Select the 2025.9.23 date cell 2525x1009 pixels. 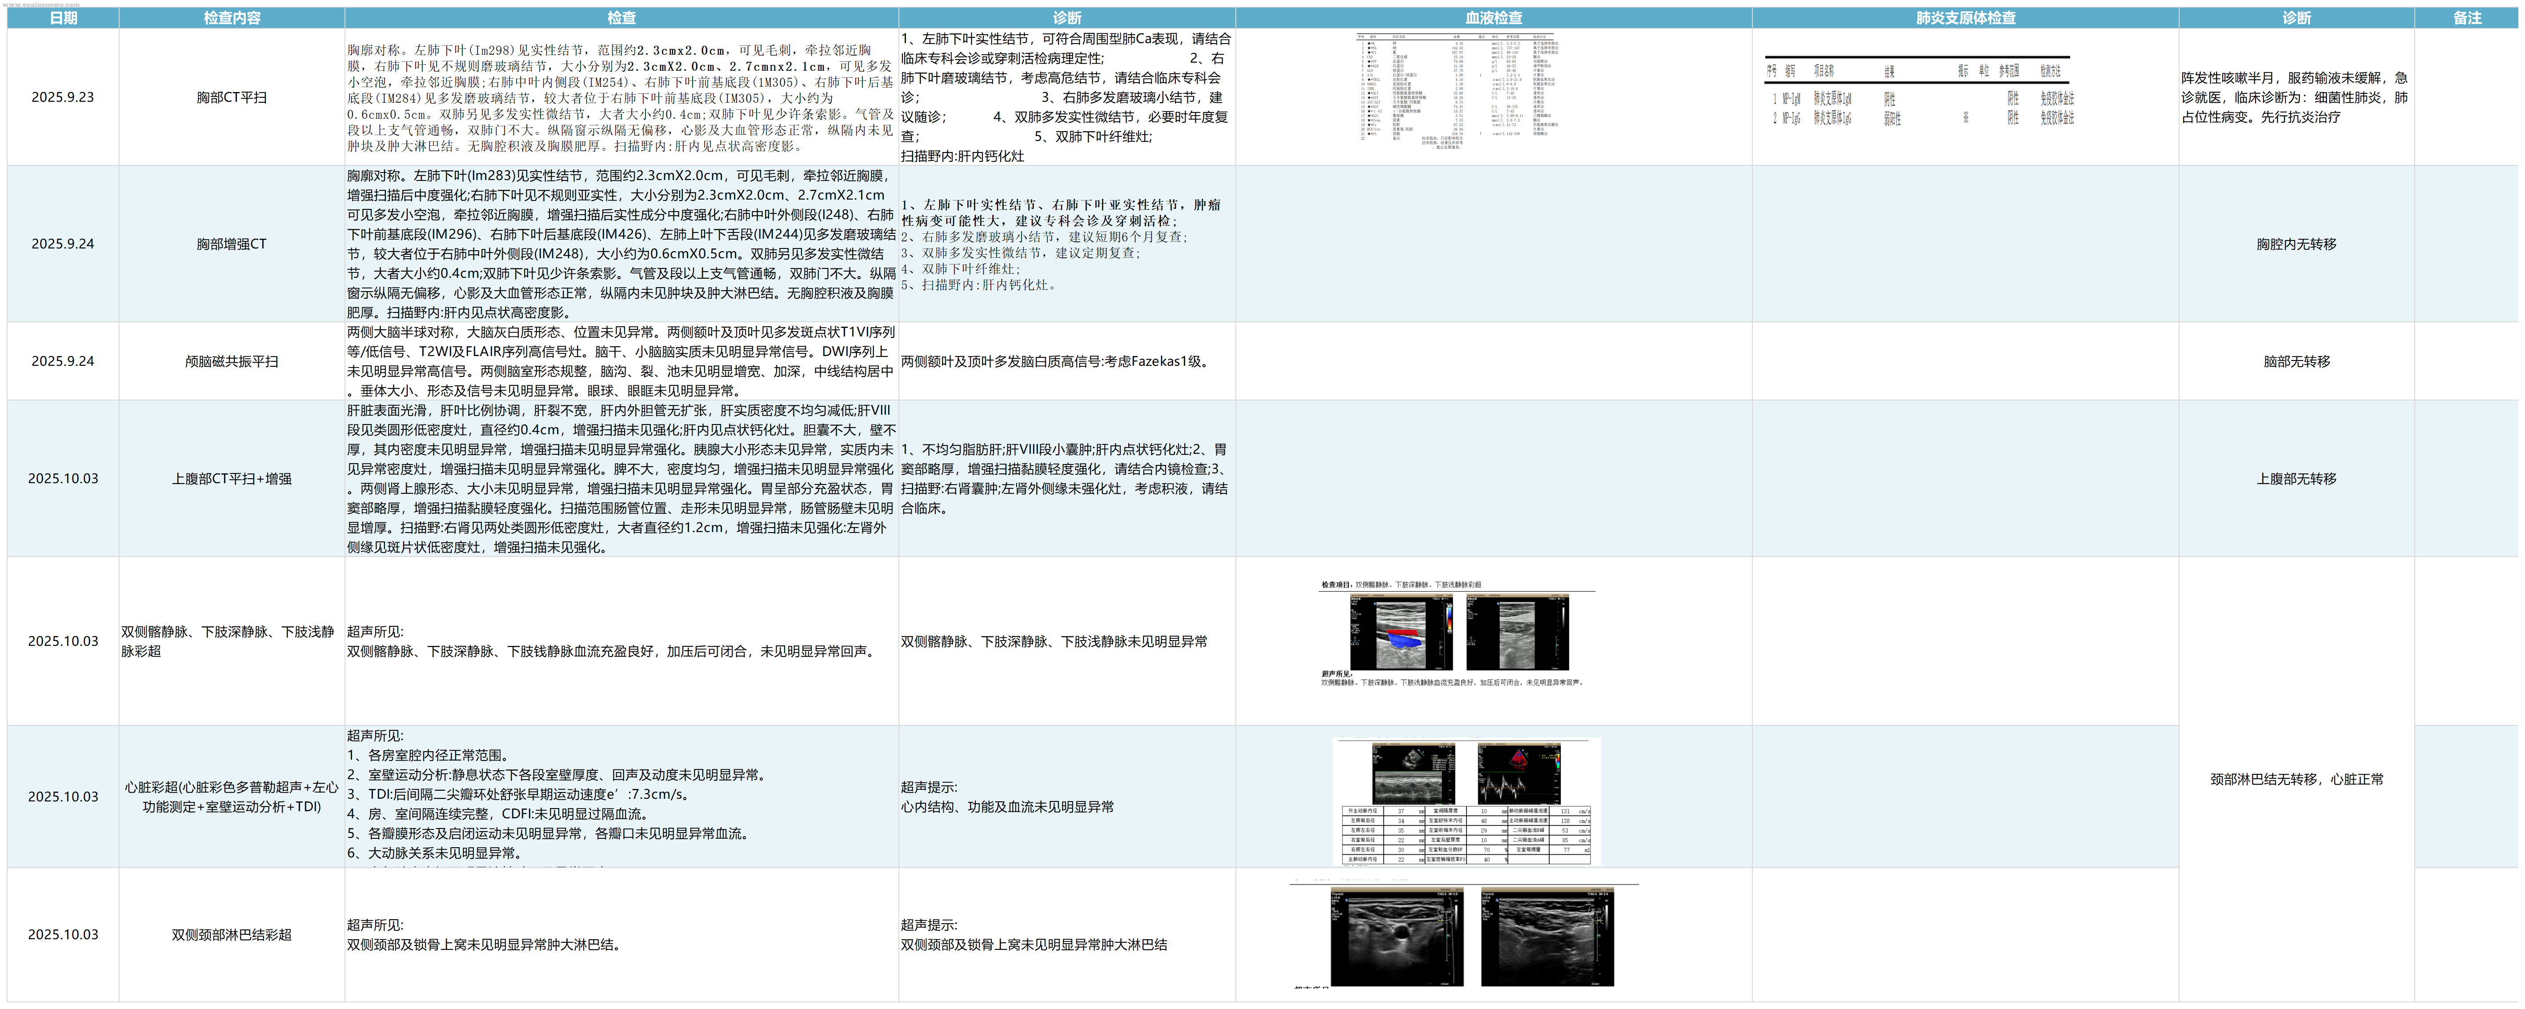tap(63, 97)
